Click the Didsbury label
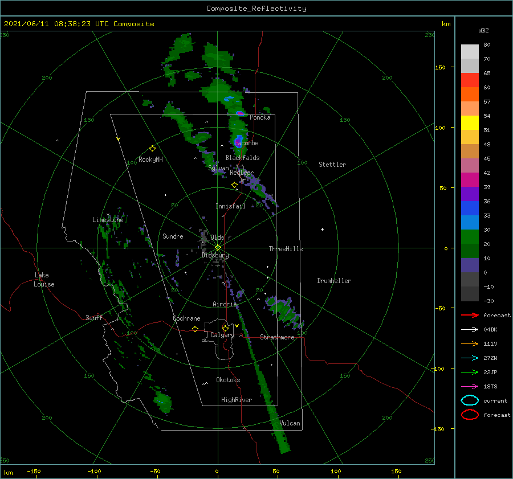 click(x=215, y=255)
